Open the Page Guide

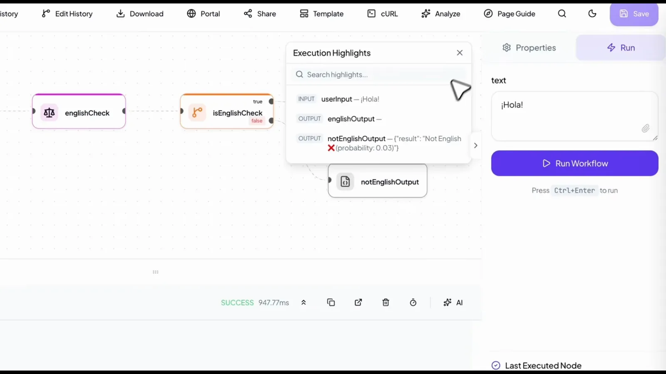pos(509,14)
